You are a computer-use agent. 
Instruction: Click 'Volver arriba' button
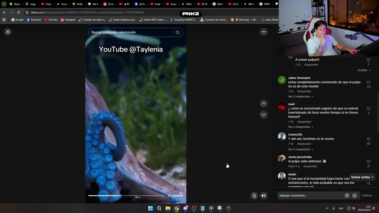[362, 177]
